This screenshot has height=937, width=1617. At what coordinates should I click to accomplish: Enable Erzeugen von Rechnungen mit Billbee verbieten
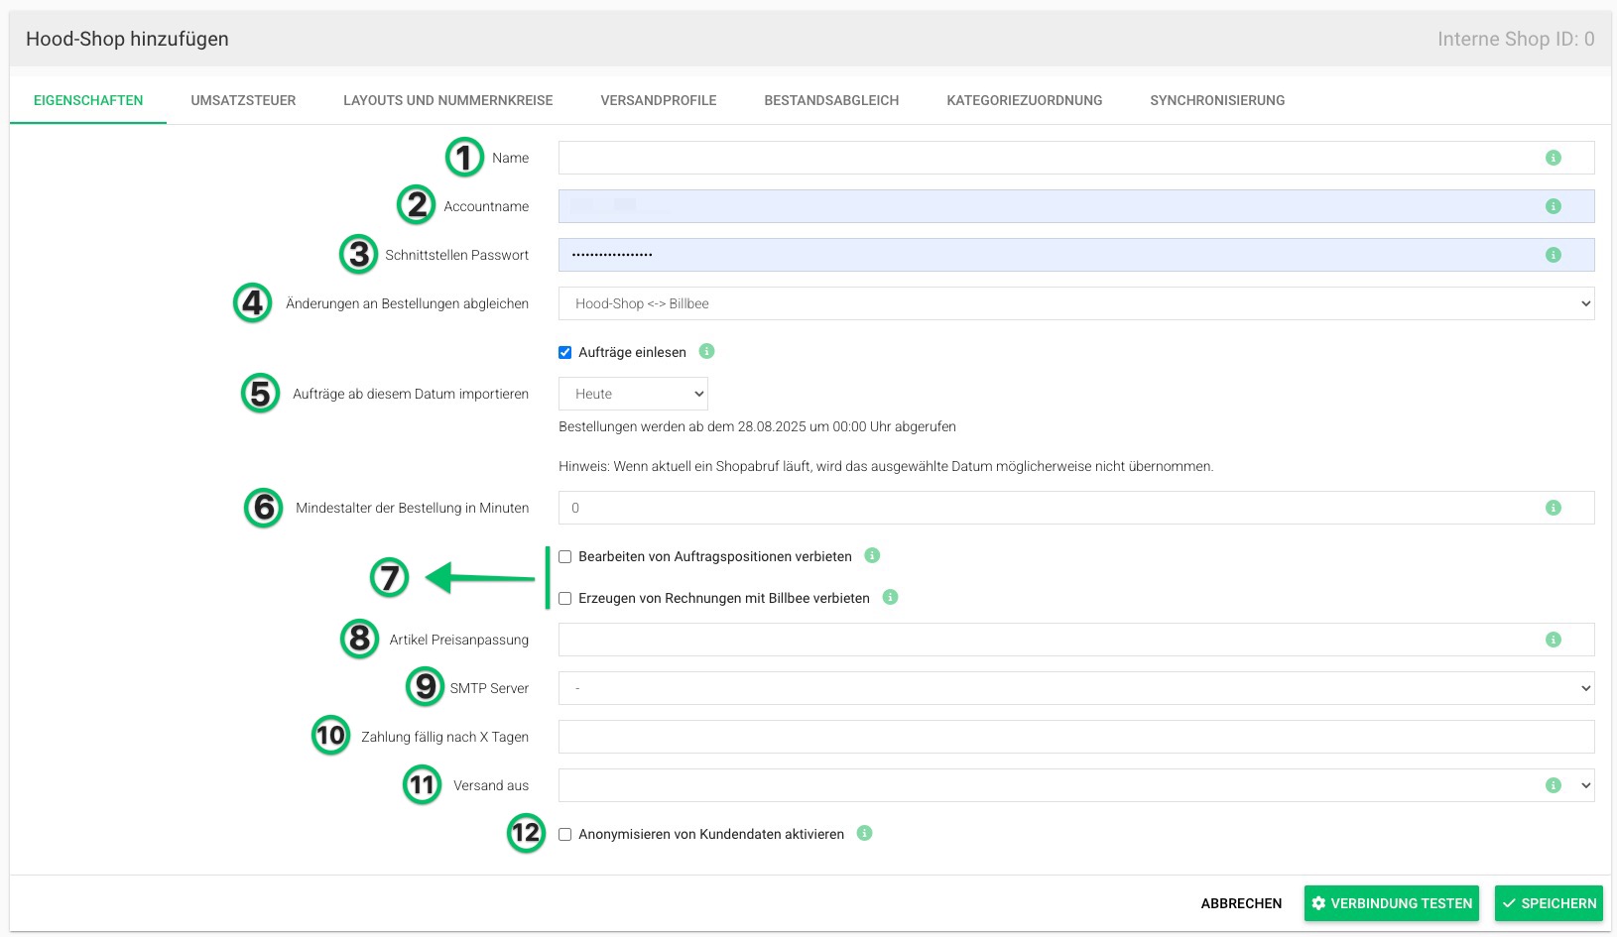564,598
